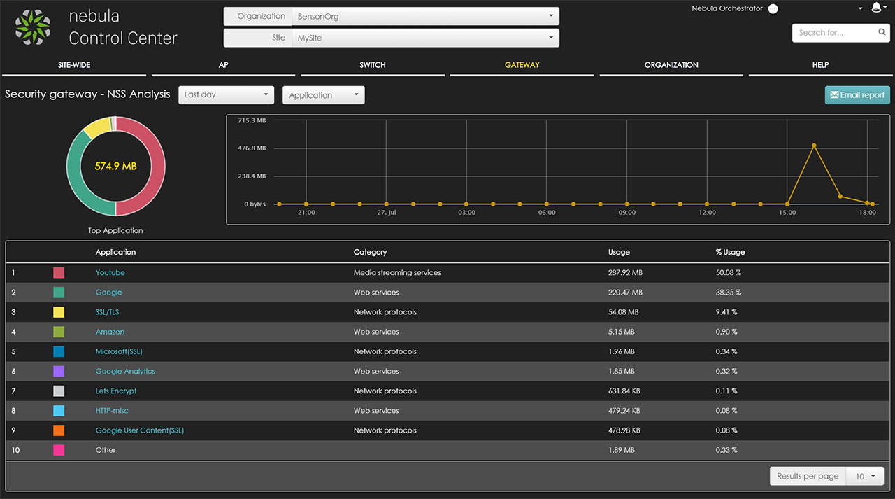Image resolution: width=895 pixels, height=499 pixels.
Task: Click the peak data point on usage graph
Action: tap(814, 146)
